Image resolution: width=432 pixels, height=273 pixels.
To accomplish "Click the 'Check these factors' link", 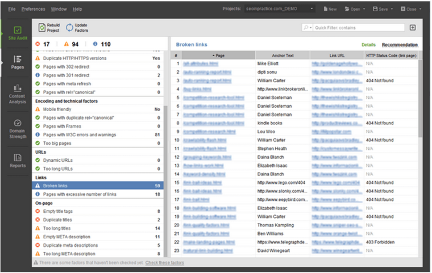I will point(165,263).
